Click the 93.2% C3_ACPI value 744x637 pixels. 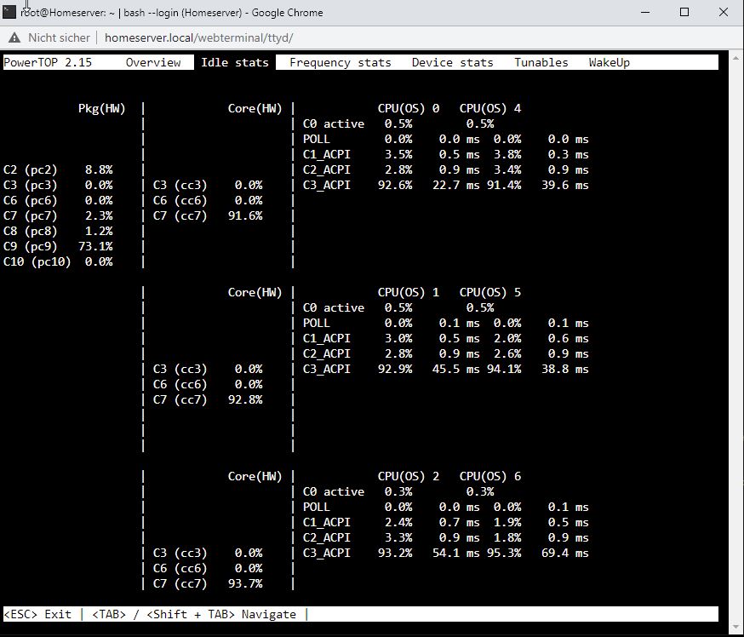[x=395, y=553]
